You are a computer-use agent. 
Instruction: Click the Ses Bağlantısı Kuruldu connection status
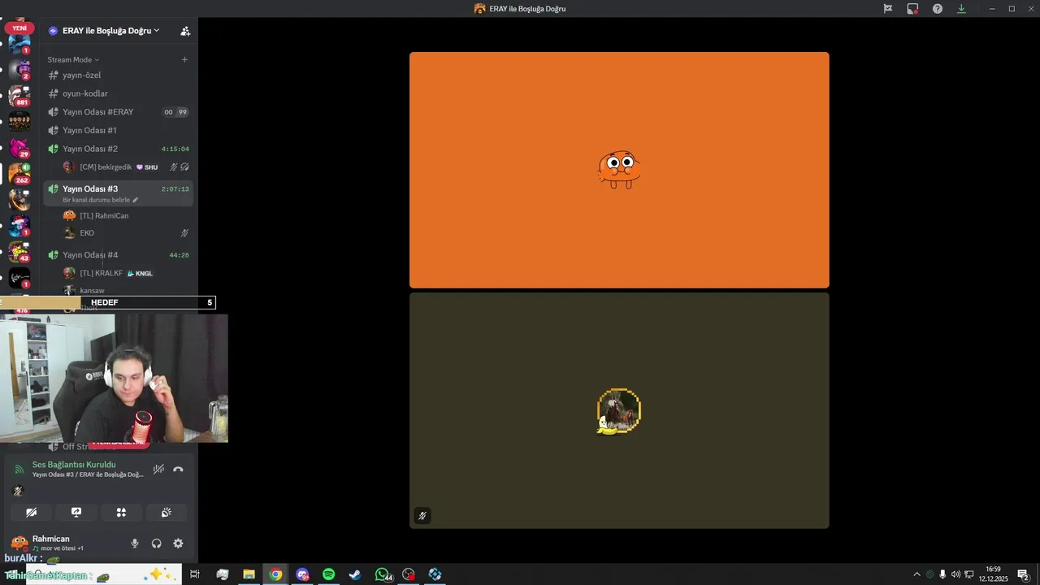[x=74, y=465]
